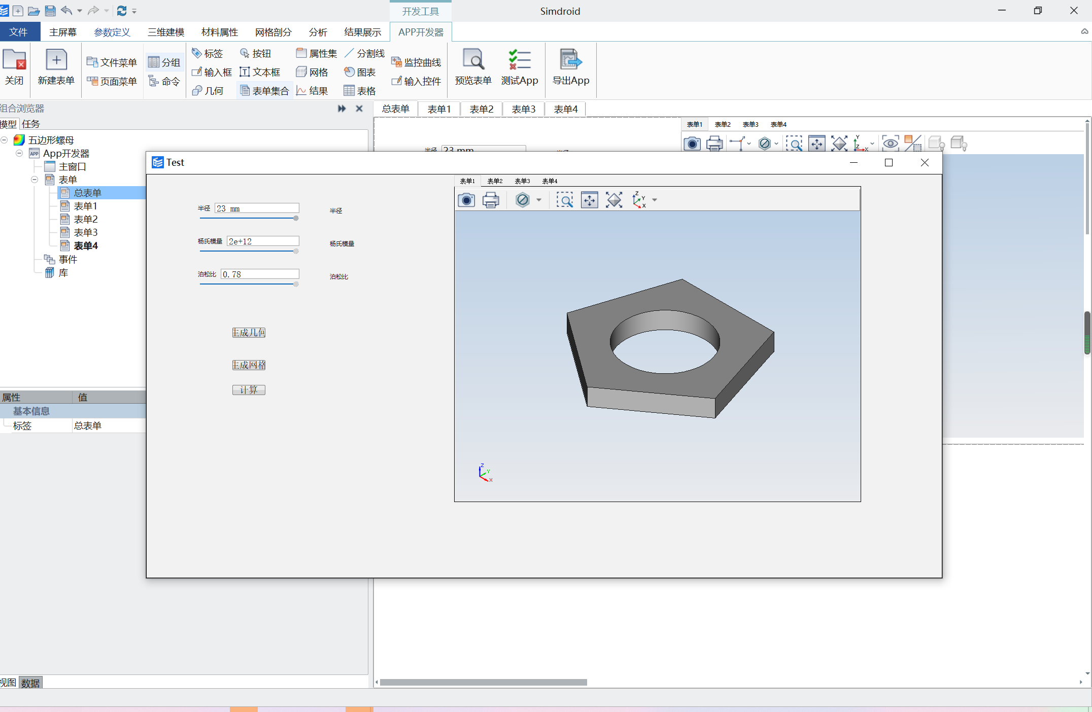Insert a 几何 geometry view
The image size is (1092, 712).
tap(208, 91)
